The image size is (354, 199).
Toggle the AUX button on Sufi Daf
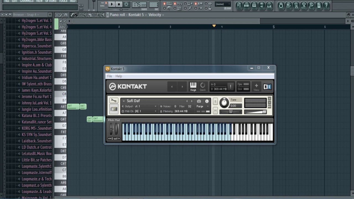[x=269, y=106]
